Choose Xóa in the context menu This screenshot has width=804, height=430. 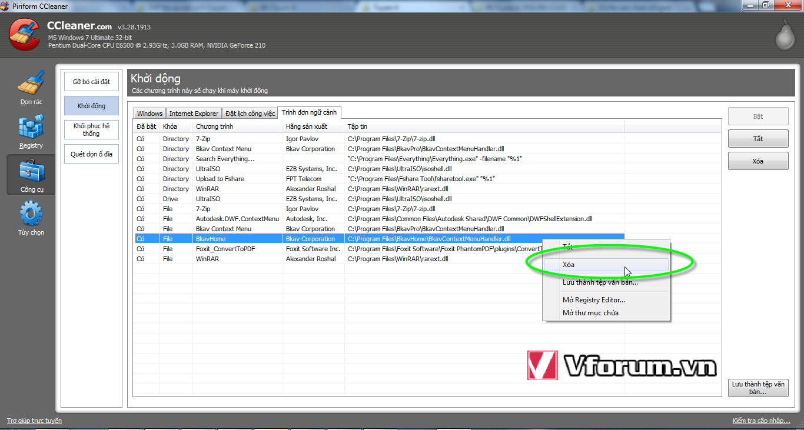[x=606, y=265]
